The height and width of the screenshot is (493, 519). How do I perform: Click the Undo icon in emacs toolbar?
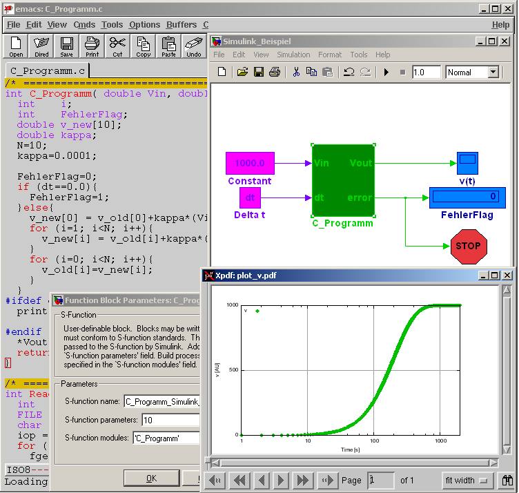click(x=194, y=46)
